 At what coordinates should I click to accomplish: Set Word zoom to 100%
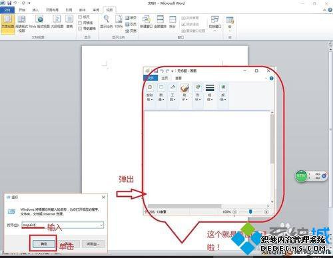[x=119, y=22]
